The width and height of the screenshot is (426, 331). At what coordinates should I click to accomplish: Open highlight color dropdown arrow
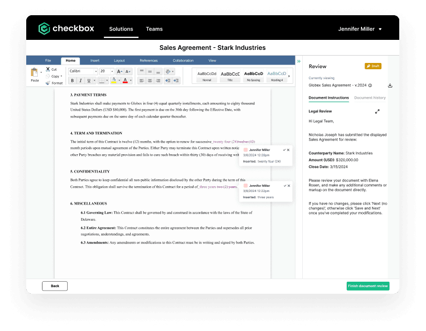point(119,80)
